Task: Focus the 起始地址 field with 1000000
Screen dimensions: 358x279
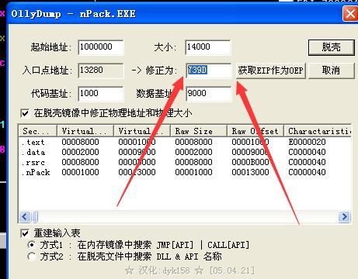Action: click(101, 47)
